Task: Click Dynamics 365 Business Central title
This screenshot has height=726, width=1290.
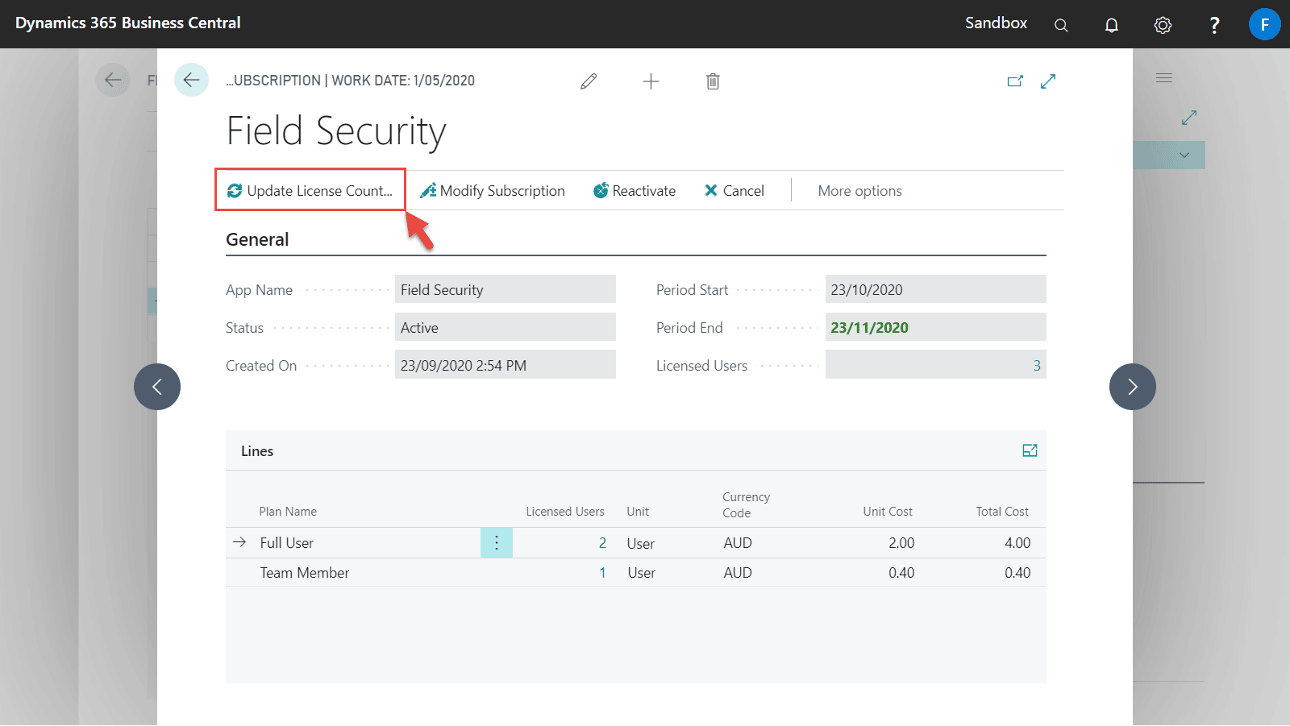Action: [128, 23]
